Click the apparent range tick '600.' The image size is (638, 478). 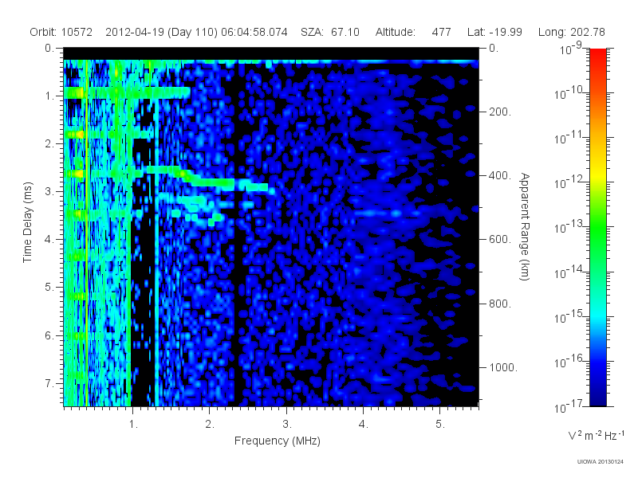coord(500,240)
